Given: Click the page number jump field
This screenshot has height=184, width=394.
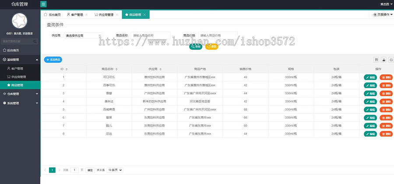Looking at the screenshot, I should pos(74,170).
